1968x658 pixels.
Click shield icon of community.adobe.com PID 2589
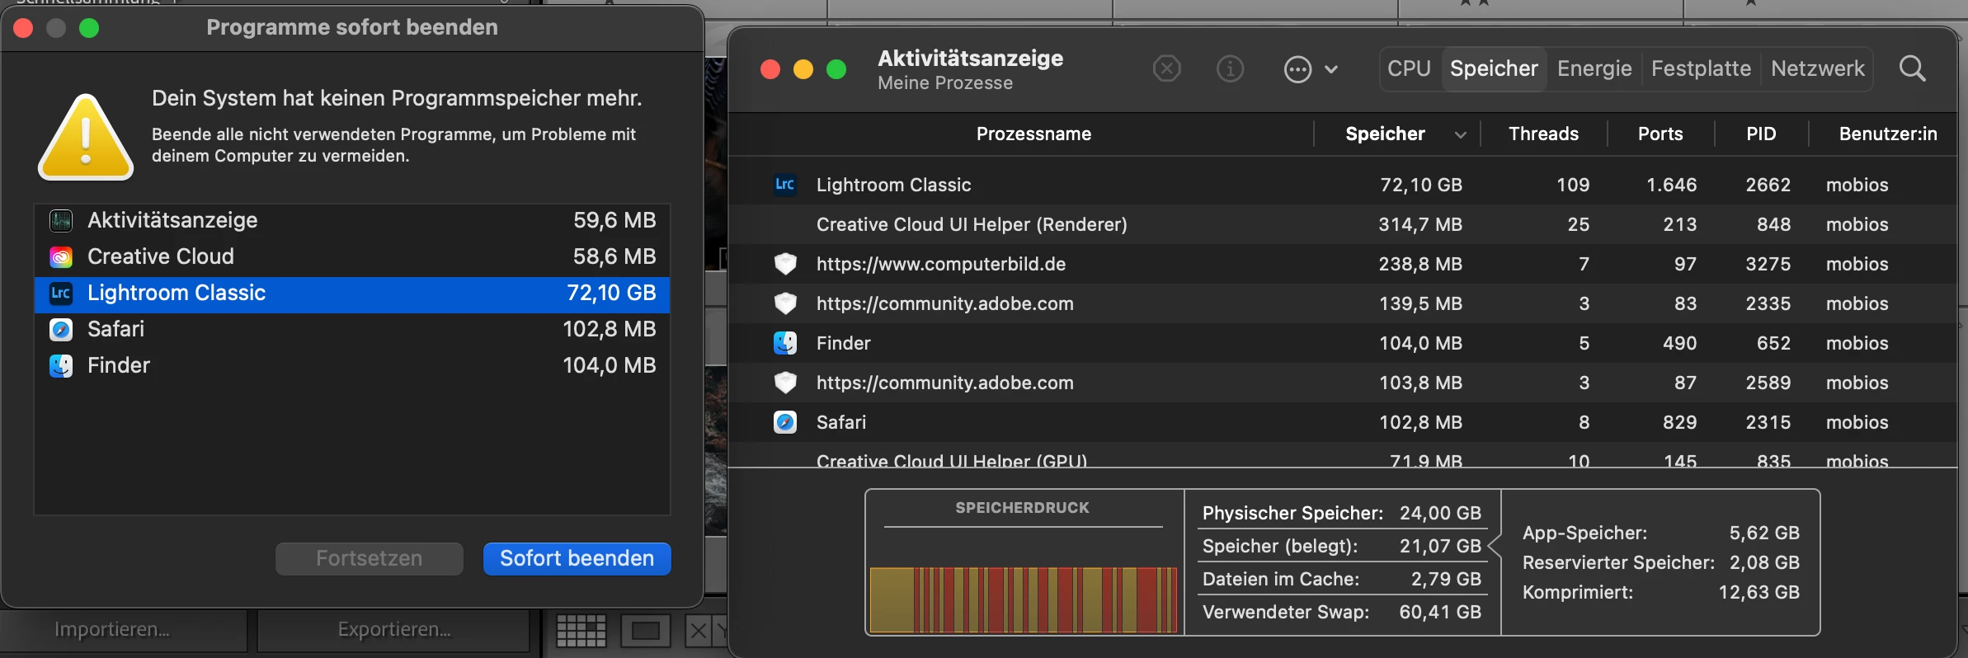[x=785, y=383]
